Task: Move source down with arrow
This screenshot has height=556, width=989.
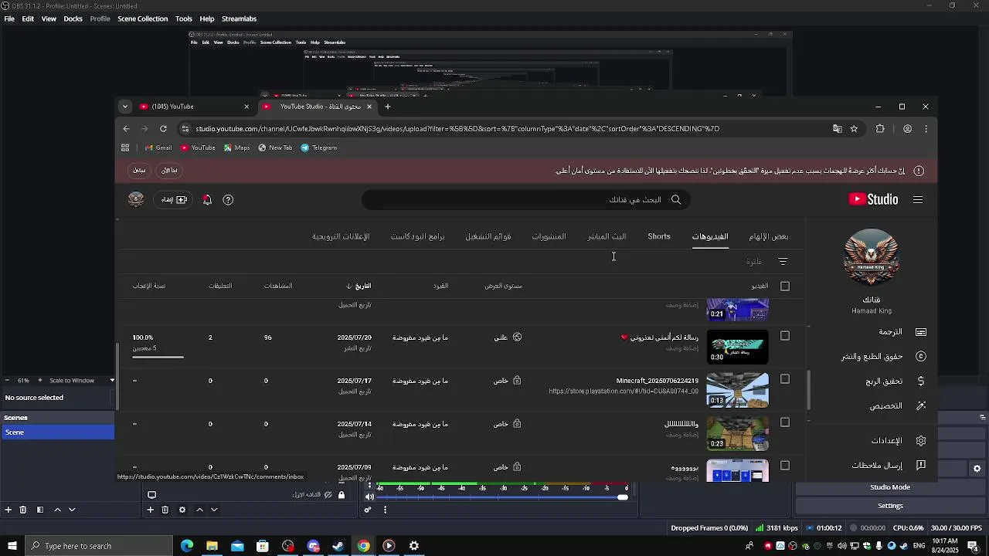Action: pos(214,510)
